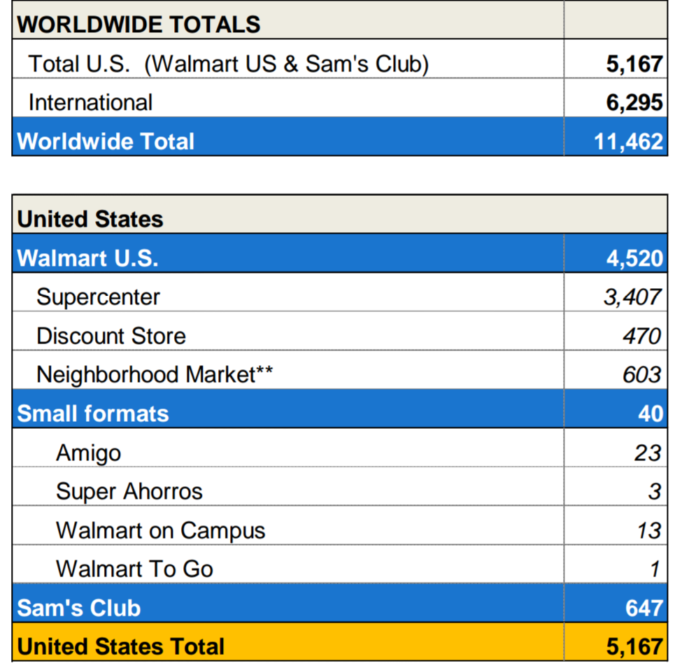Image resolution: width=675 pixels, height=668 pixels.
Task: Select the Walmart To Go label
Action: (134, 569)
